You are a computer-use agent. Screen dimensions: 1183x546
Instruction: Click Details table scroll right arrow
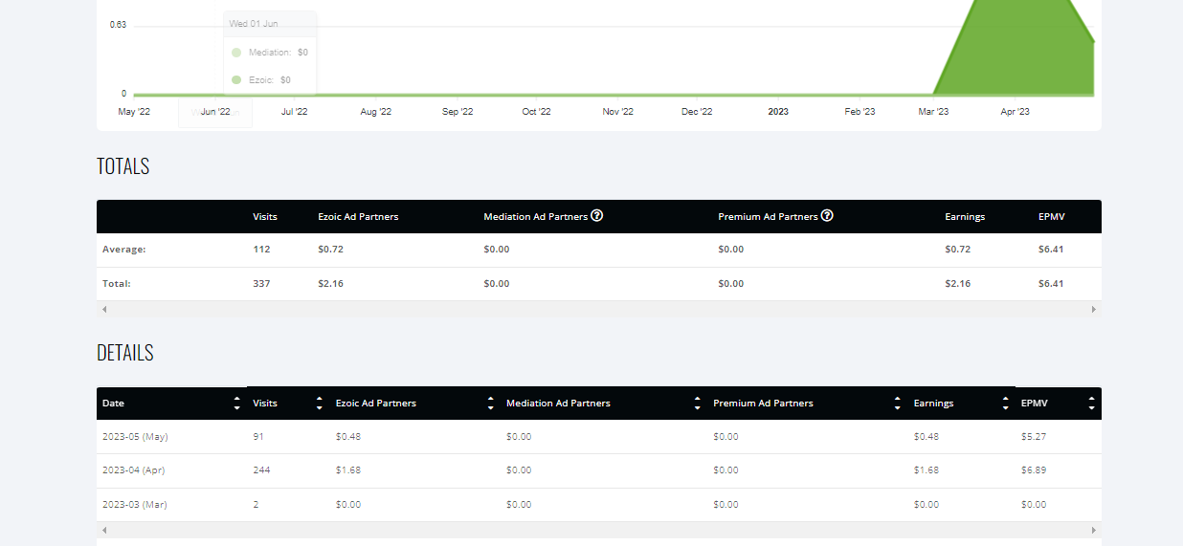click(1094, 530)
